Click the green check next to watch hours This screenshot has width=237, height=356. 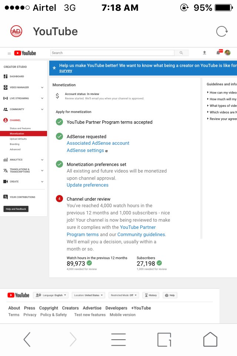(89, 263)
